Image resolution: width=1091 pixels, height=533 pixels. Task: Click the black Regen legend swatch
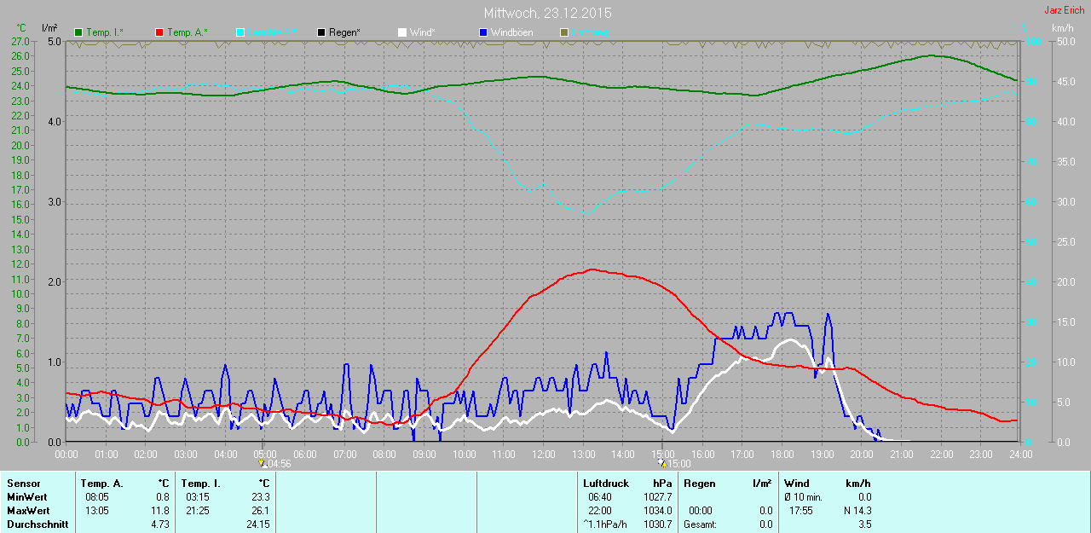point(321,32)
